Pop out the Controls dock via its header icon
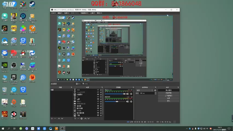This screenshot has height=131, width=233. click(x=178, y=87)
